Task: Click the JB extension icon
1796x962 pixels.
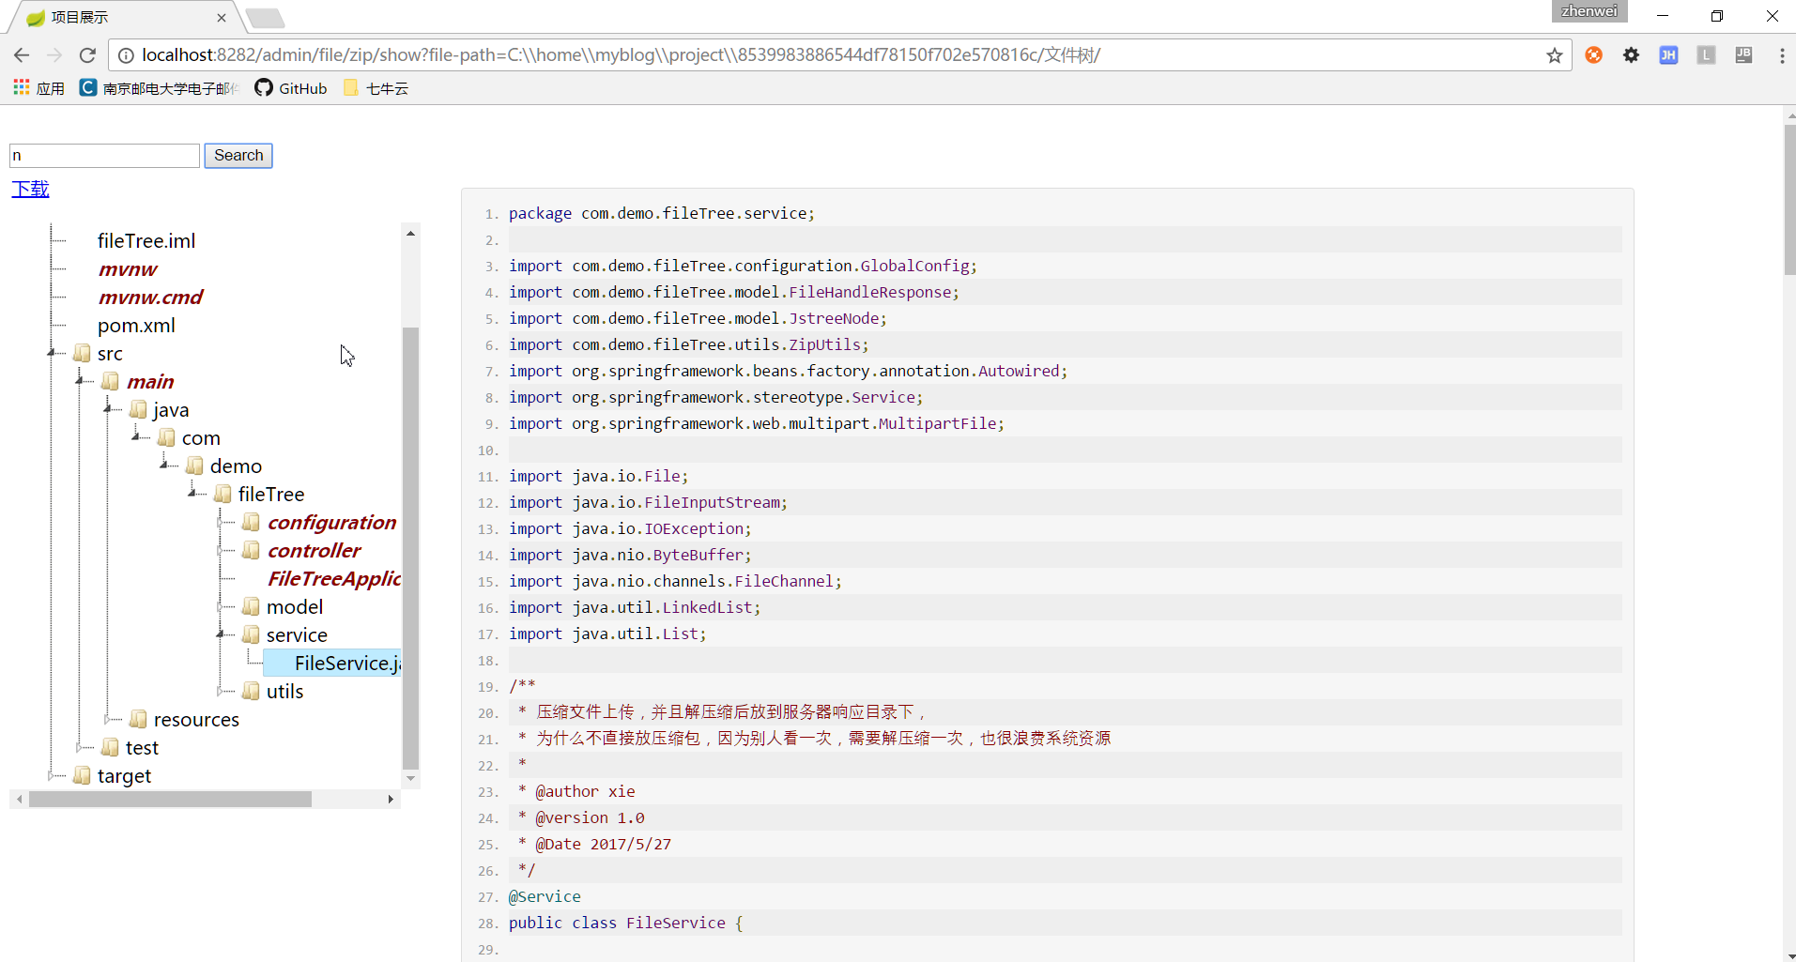Action: [1743, 55]
